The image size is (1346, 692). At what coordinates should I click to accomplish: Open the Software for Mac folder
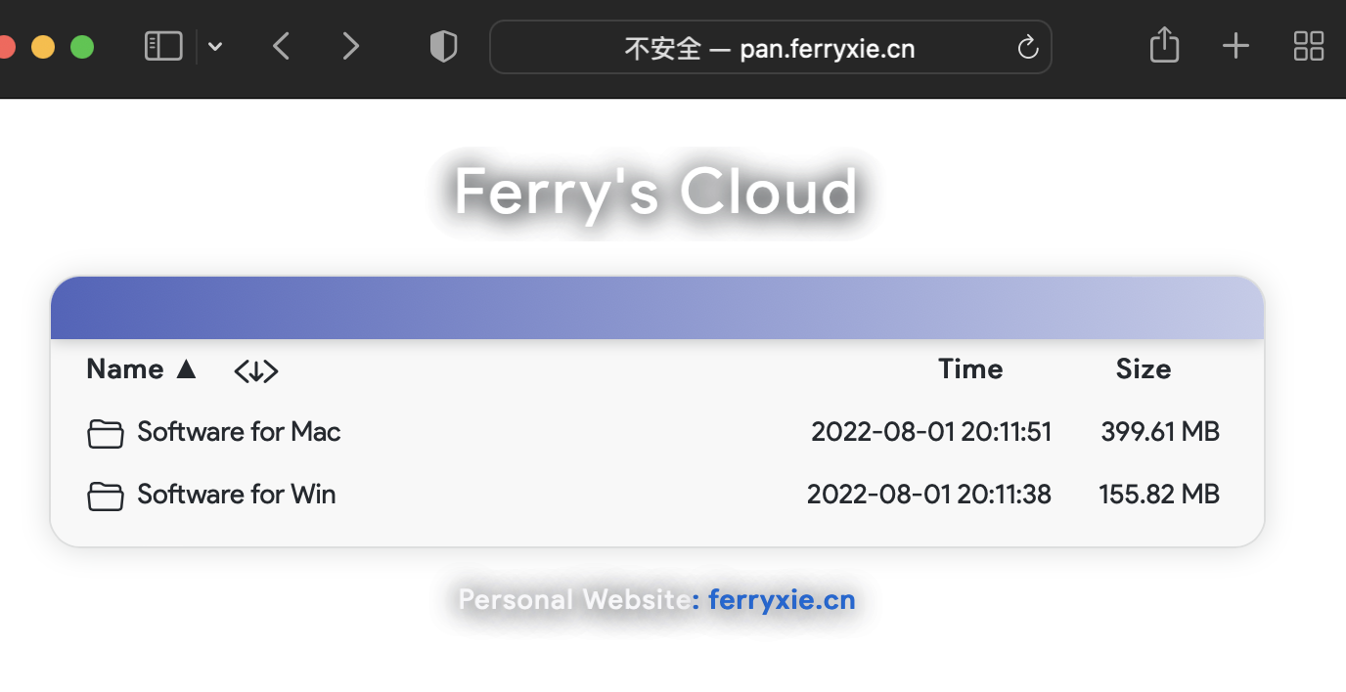coord(239,432)
